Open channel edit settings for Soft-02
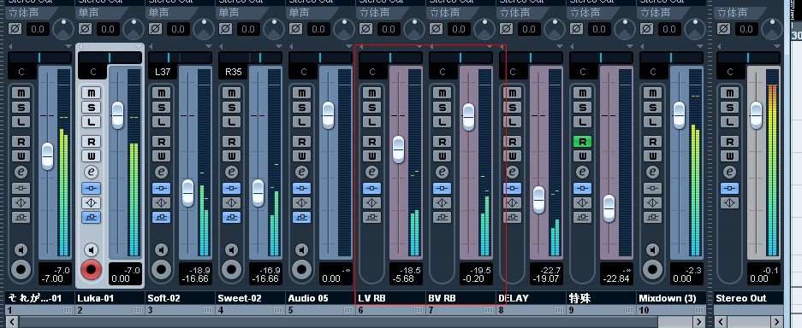Viewport: 802px width, 328px height. click(161, 172)
